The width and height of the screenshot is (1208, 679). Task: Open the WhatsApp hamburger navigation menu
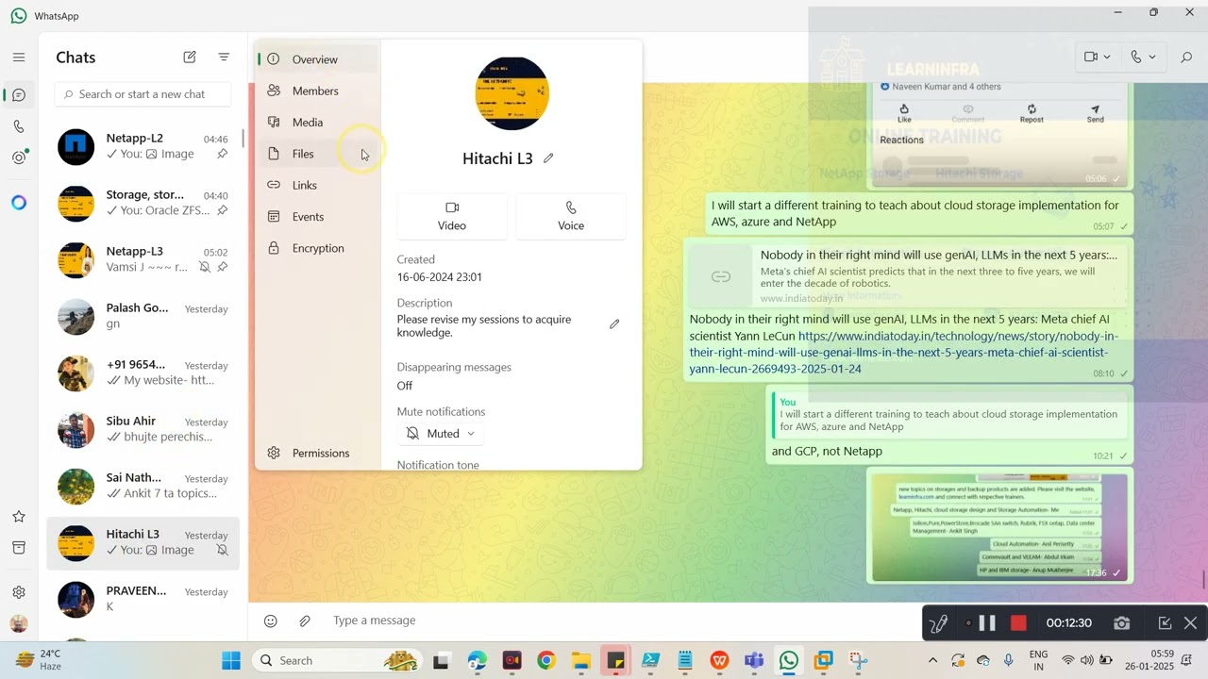pos(19,58)
